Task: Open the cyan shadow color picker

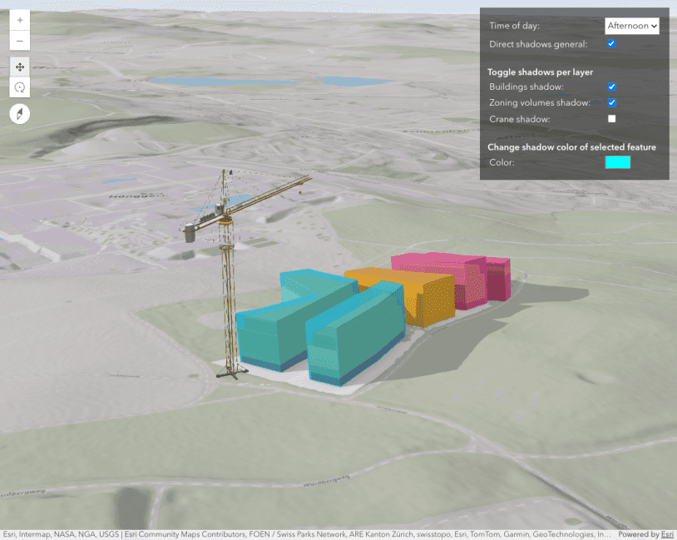Action: pos(617,162)
